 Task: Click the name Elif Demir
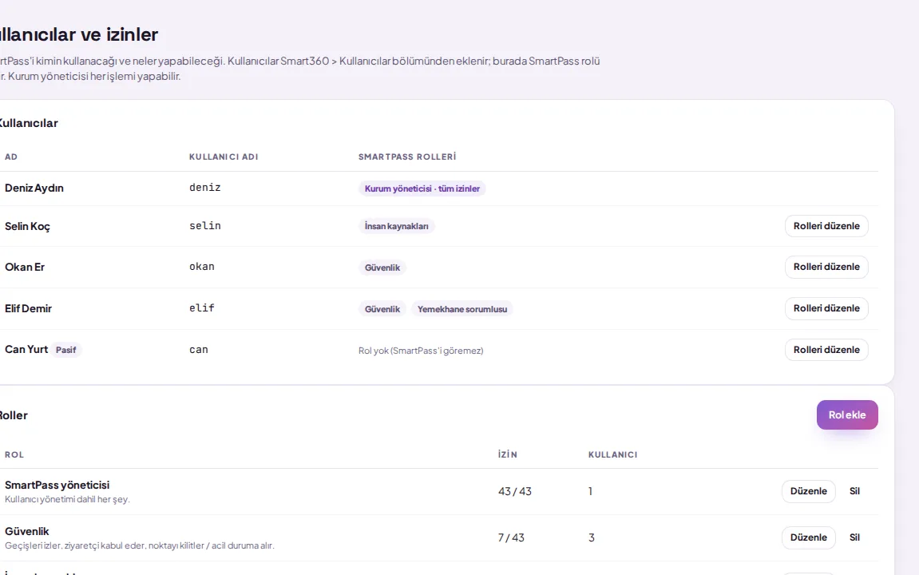[28, 308]
